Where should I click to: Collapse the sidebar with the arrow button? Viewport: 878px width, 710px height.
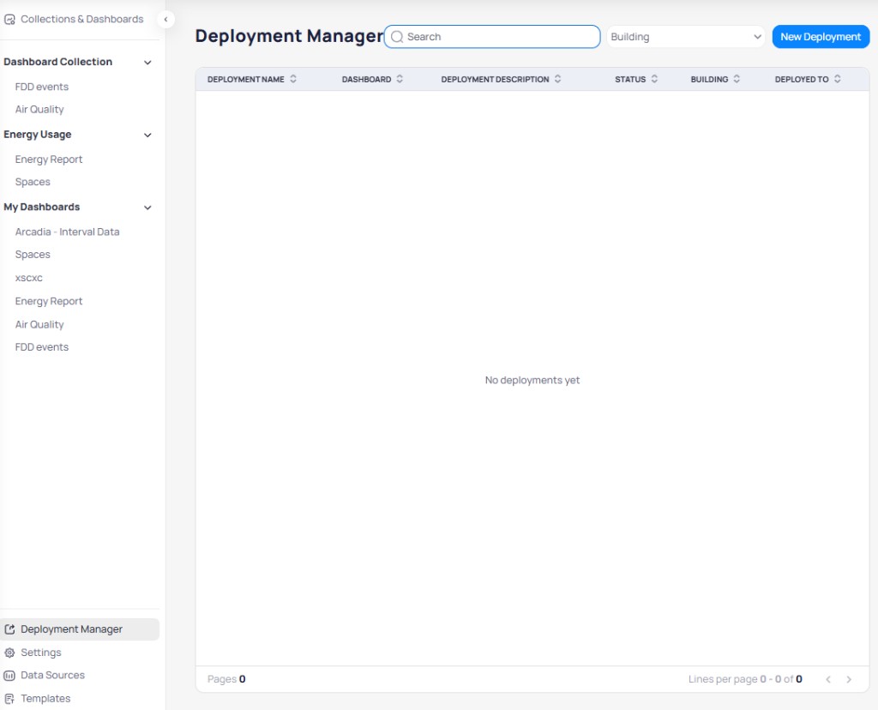click(165, 20)
